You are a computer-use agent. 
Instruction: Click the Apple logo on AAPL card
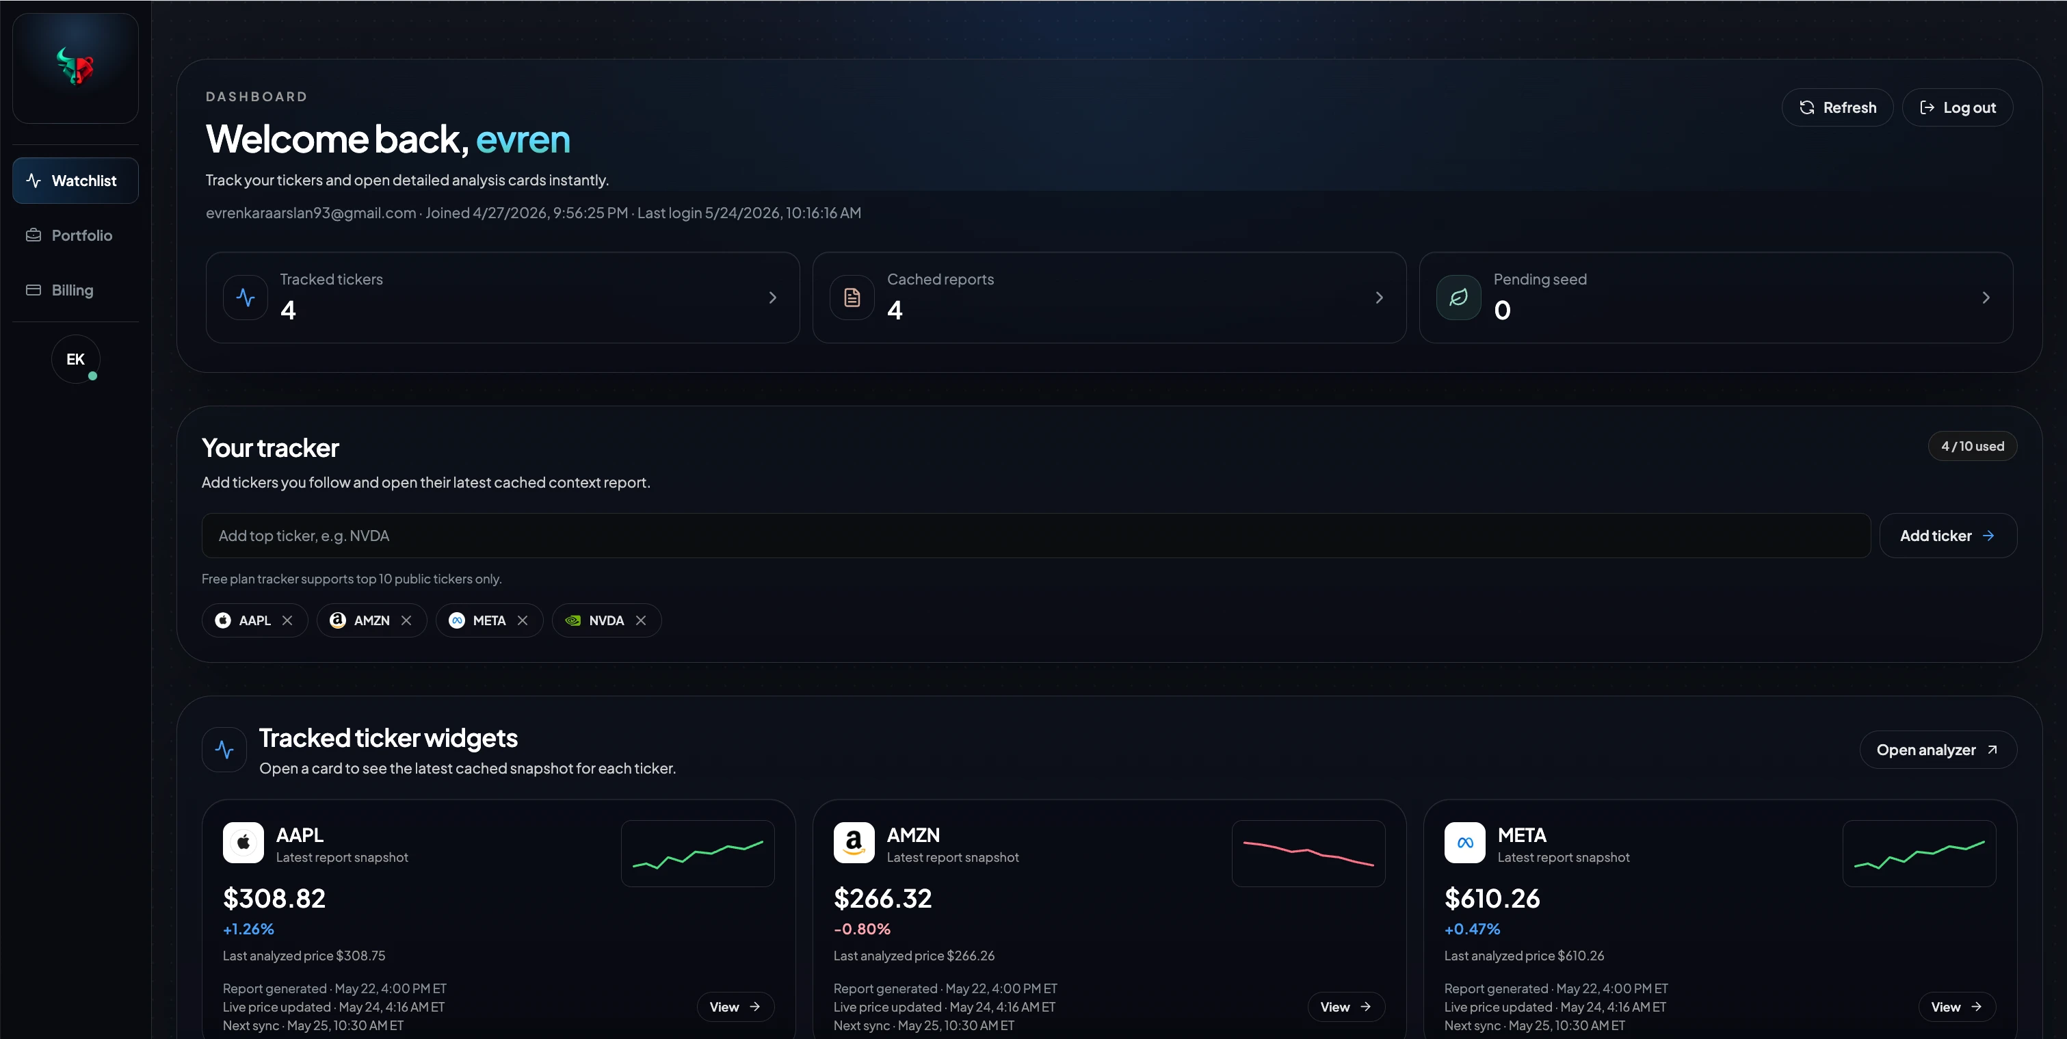tap(243, 843)
